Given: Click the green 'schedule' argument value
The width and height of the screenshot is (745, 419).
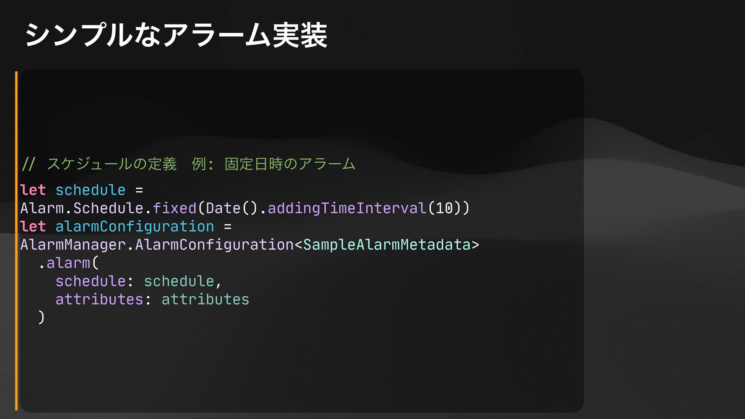Looking at the screenshot, I should (x=179, y=281).
